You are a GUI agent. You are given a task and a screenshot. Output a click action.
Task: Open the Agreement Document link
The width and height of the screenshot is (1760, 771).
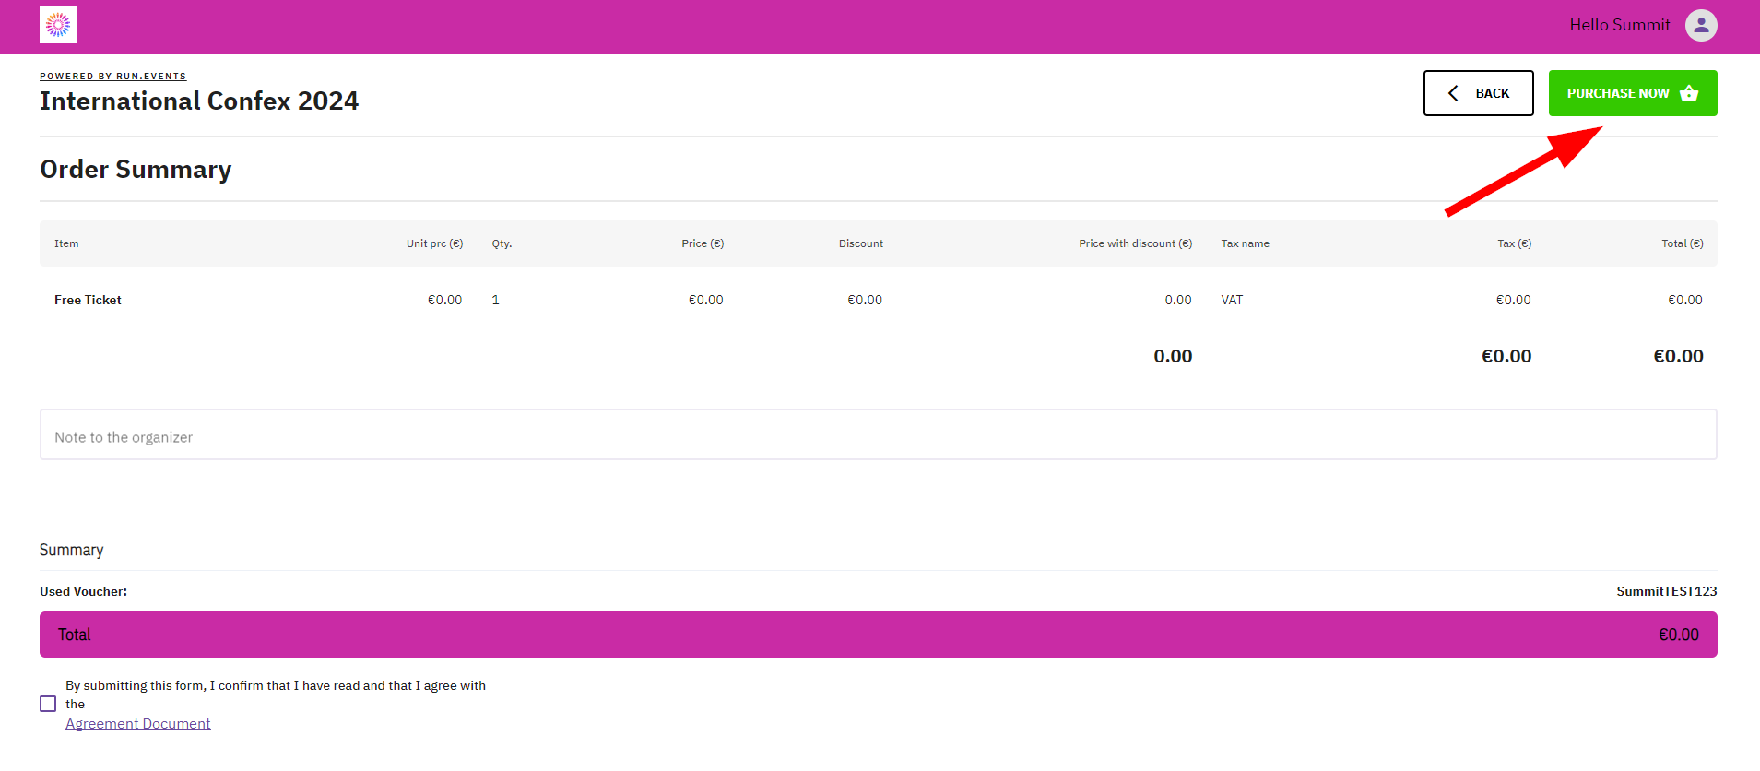[138, 724]
